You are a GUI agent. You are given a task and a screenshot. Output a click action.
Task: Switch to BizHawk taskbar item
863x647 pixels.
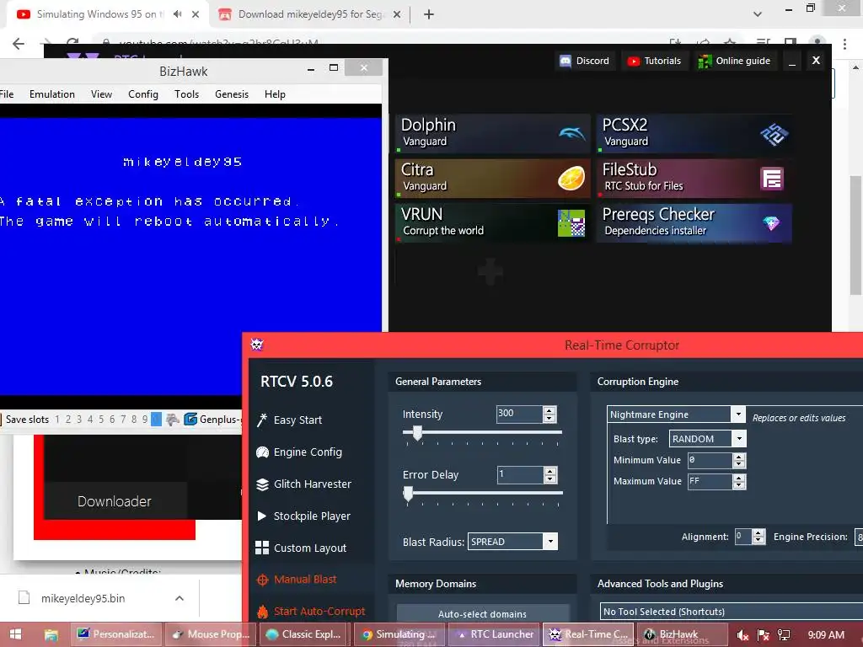pyautogui.click(x=680, y=634)
